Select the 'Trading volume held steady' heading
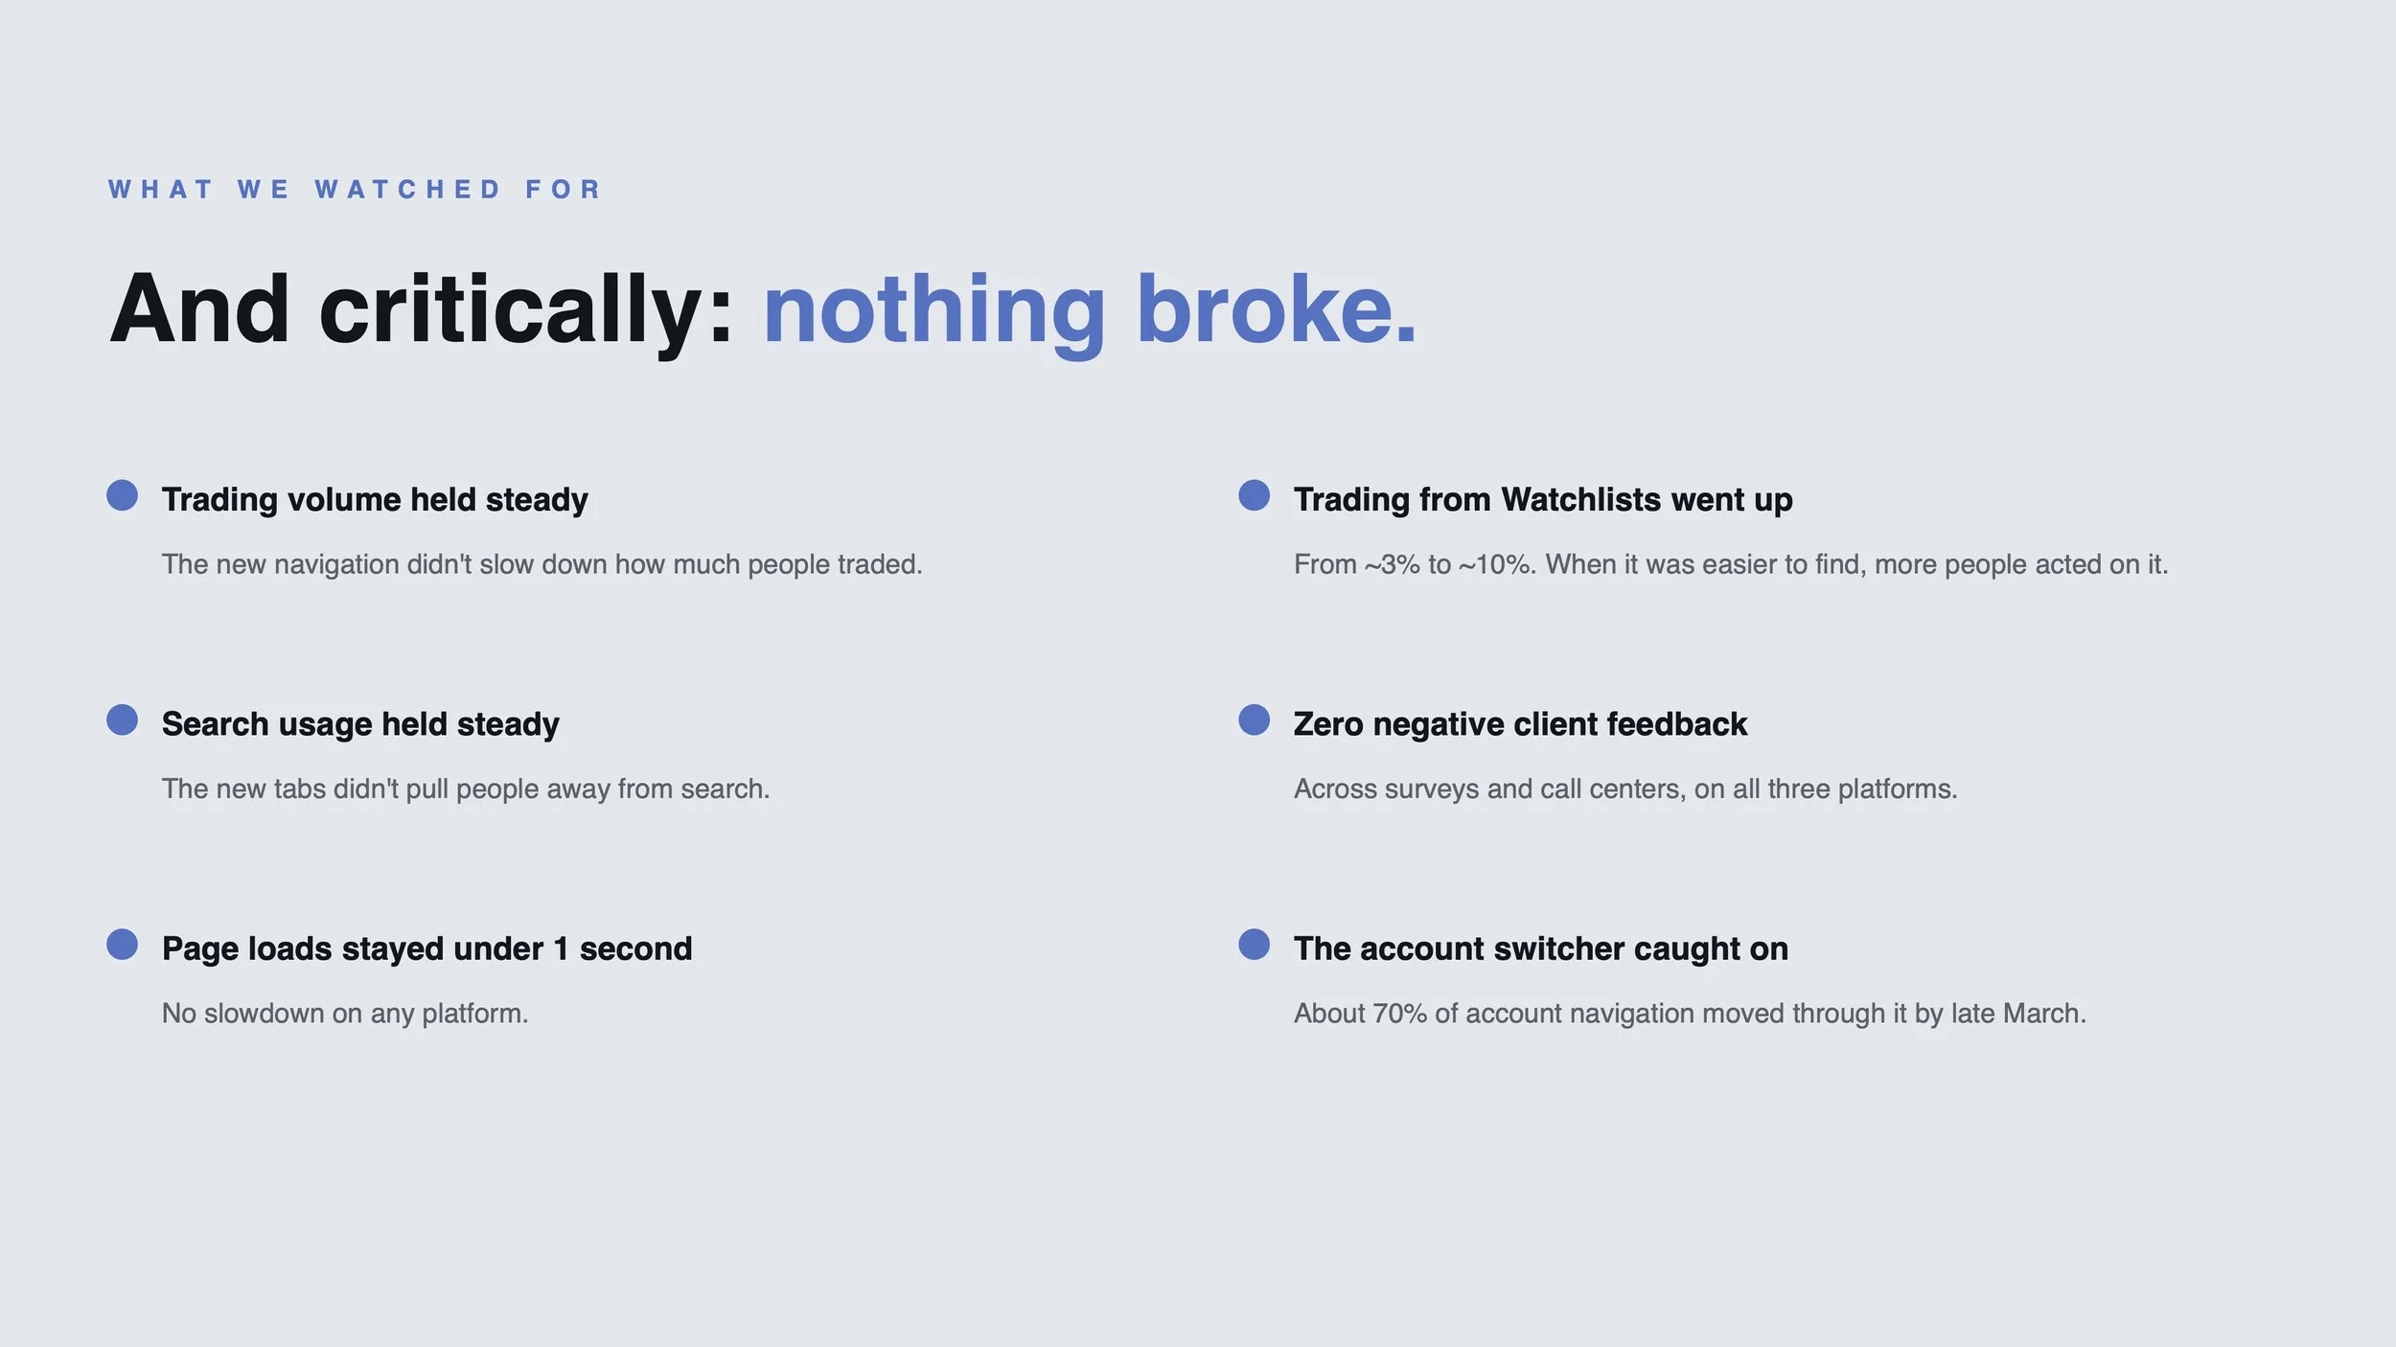 tap(375, 500)
